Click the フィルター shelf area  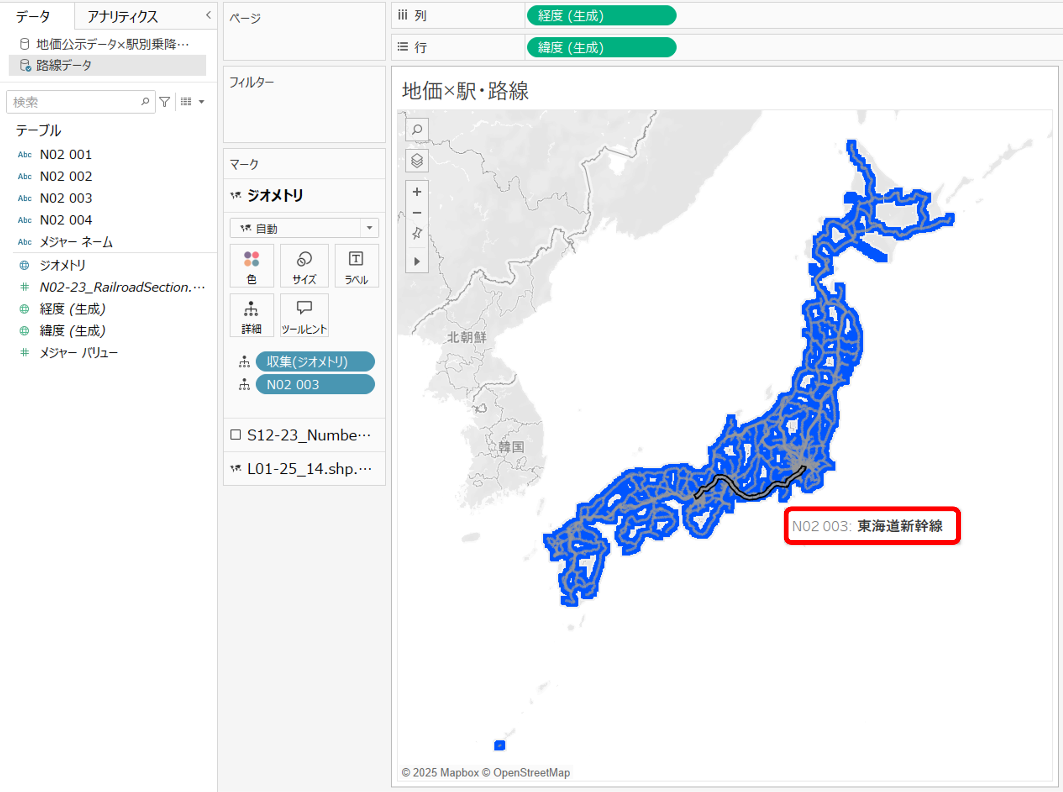click(x=304, y=104)
